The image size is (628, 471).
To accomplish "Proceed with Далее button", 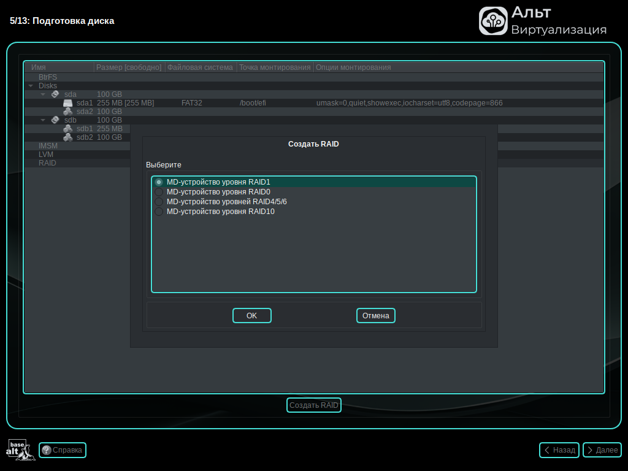I will [602, 450].
